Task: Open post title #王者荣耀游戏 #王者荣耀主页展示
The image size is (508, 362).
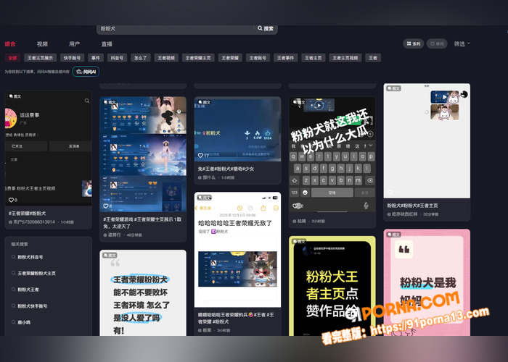Action: (x=142, y=222)
